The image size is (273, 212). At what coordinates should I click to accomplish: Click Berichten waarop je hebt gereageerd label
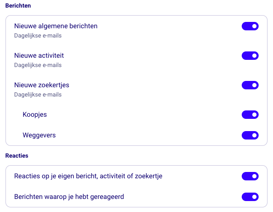69,197
